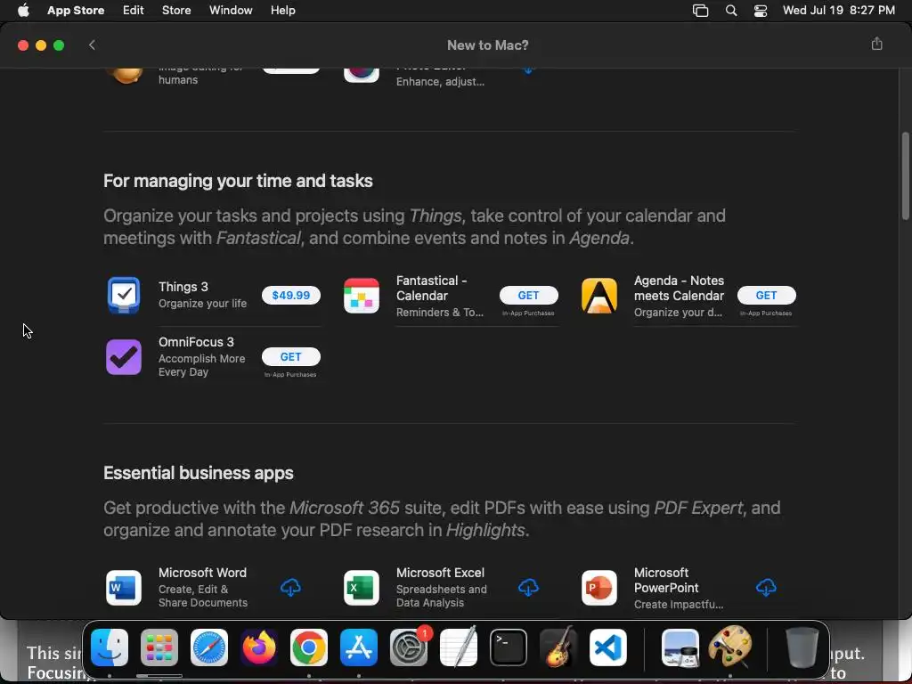The width and height of the screenshot is (912, 684).
Task: Click GET for OmniFocus 3
Action: [x=291, y=357]
